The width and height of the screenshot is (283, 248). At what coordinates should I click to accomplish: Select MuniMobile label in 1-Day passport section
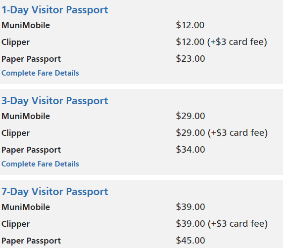coord(26,25)
